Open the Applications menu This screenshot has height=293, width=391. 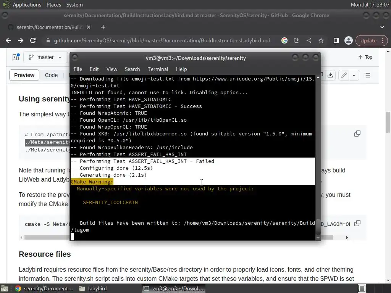tap(27, 5)
